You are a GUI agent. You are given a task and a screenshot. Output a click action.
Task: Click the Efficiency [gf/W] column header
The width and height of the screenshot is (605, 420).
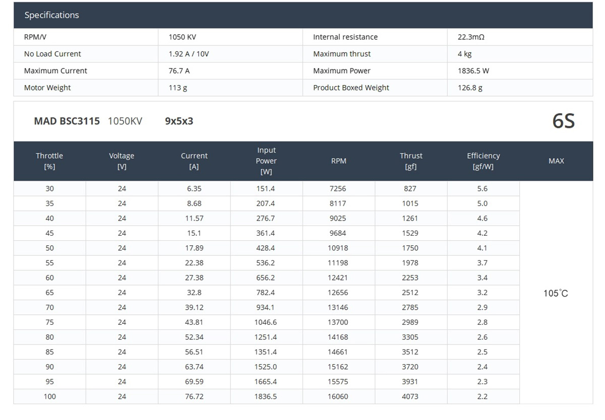pos(483,161)
